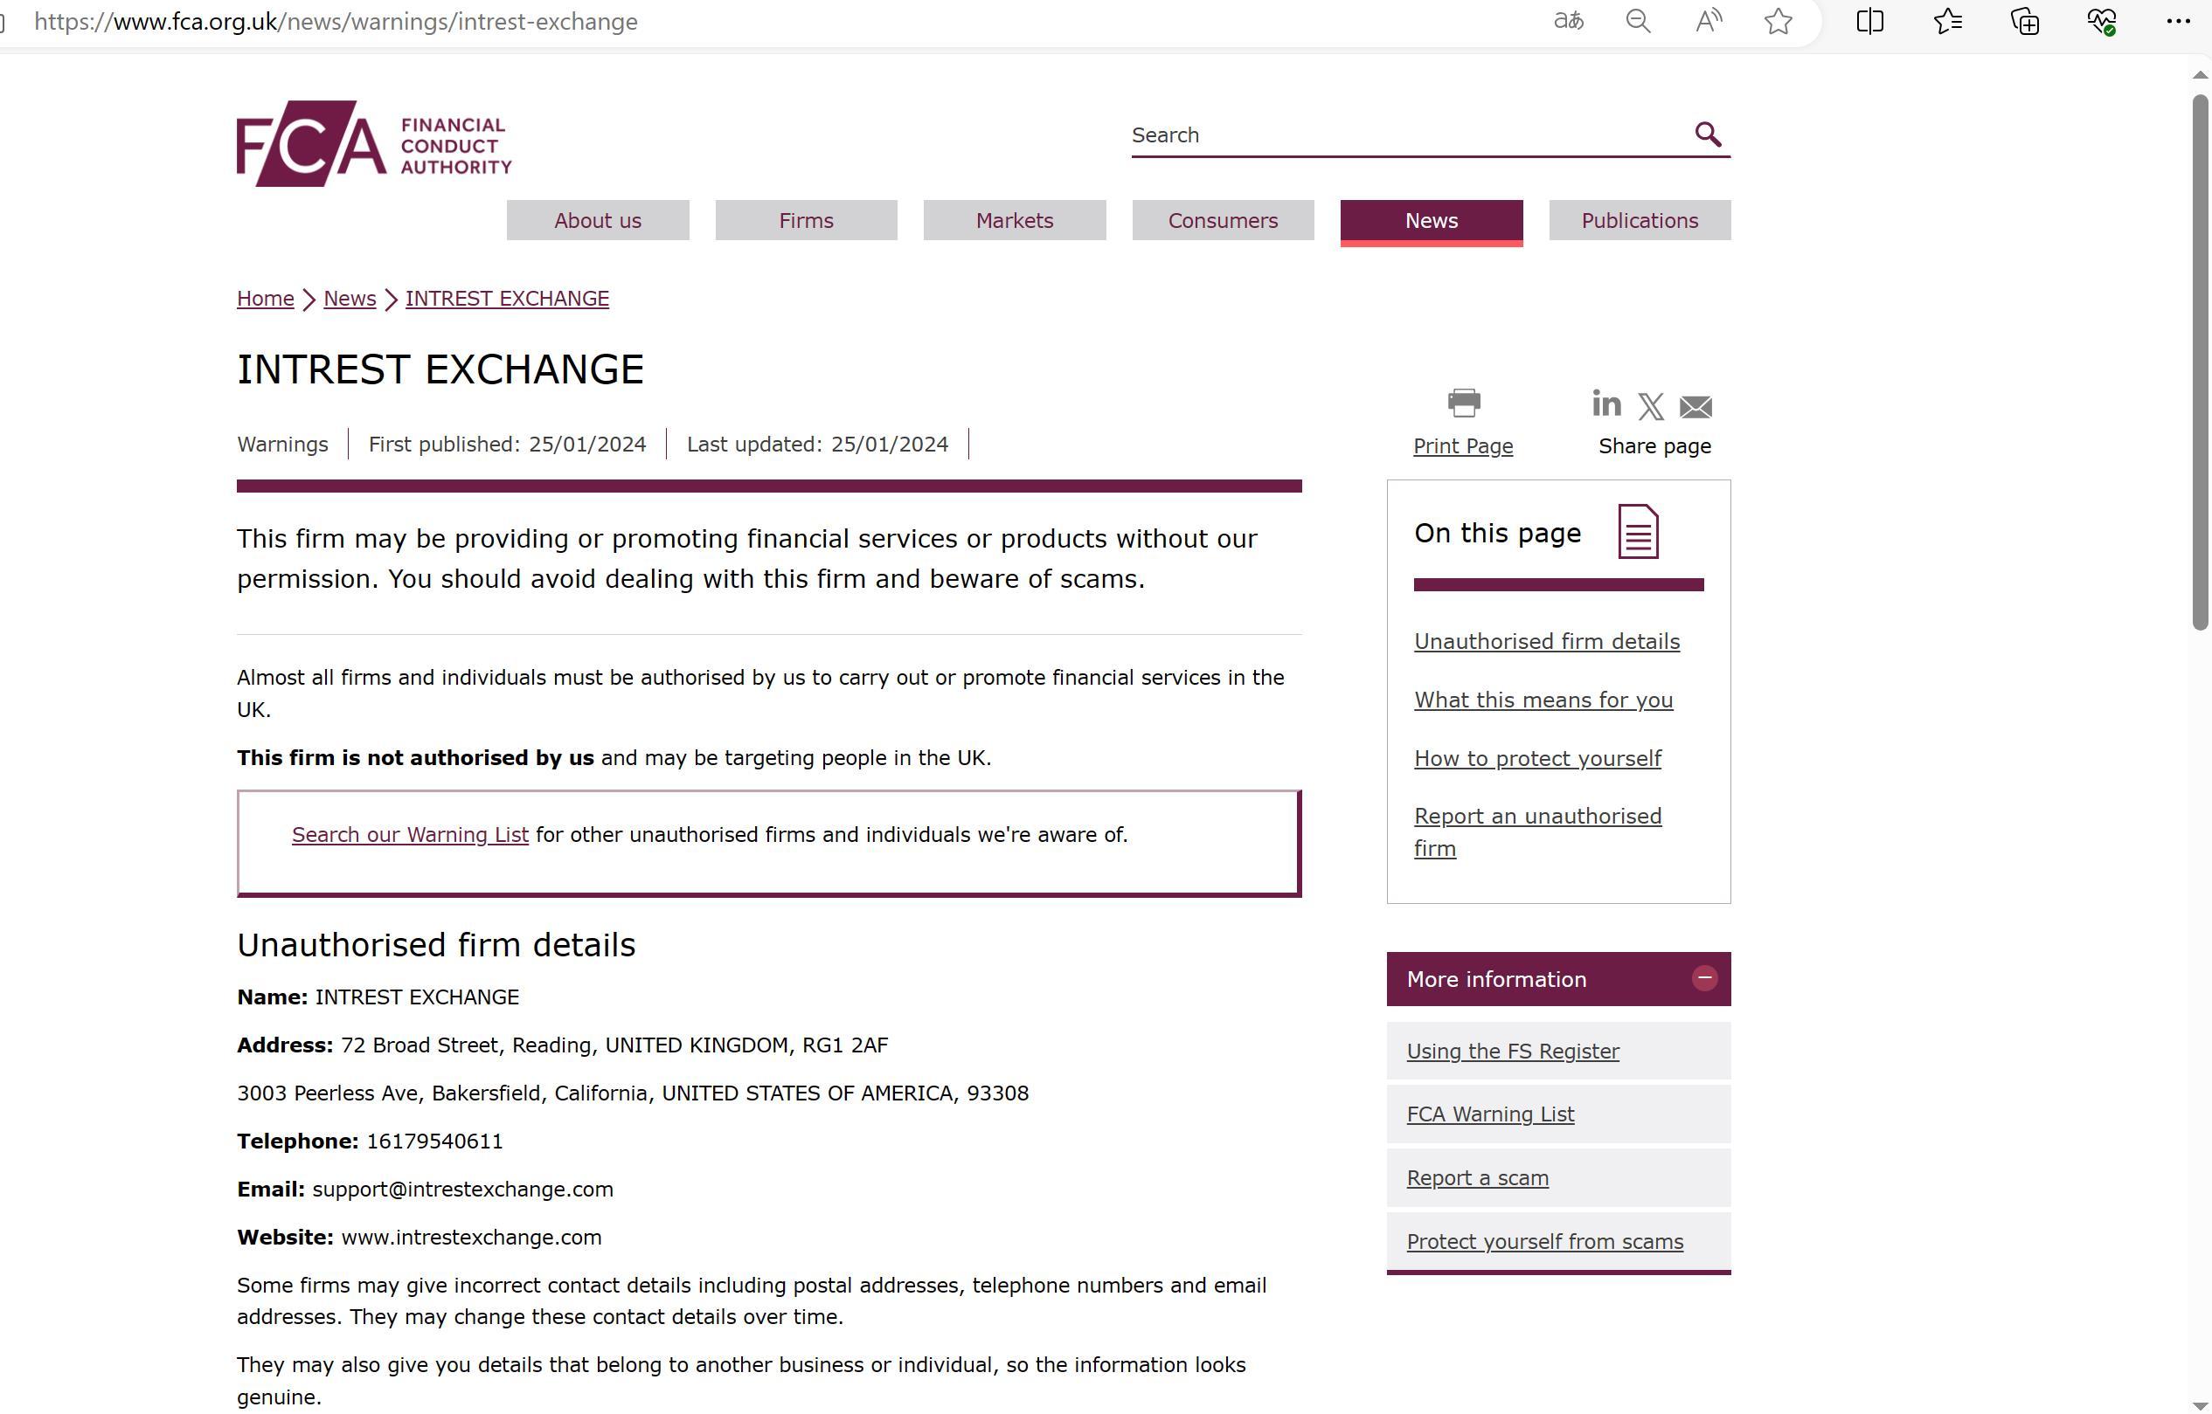Click the search magnifier icon

tap(1707, 134)
